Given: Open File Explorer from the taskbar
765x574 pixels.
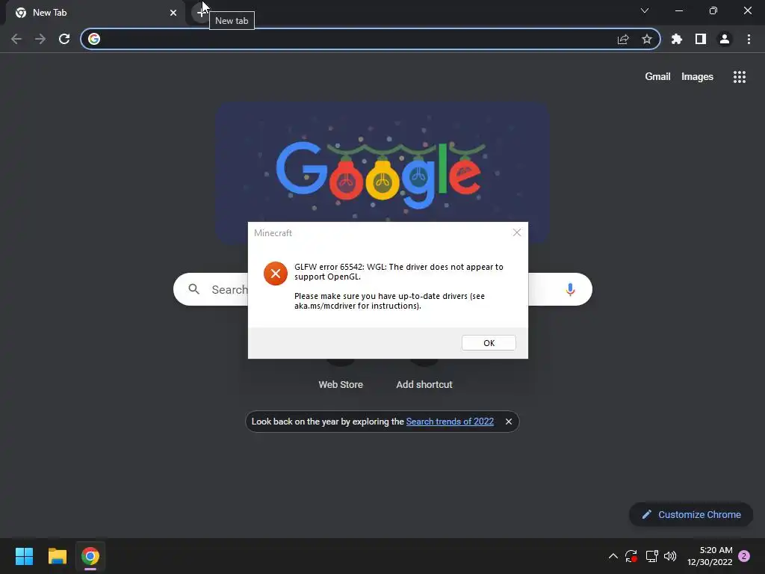Looking at the screenshot, I should pos(57,556).
